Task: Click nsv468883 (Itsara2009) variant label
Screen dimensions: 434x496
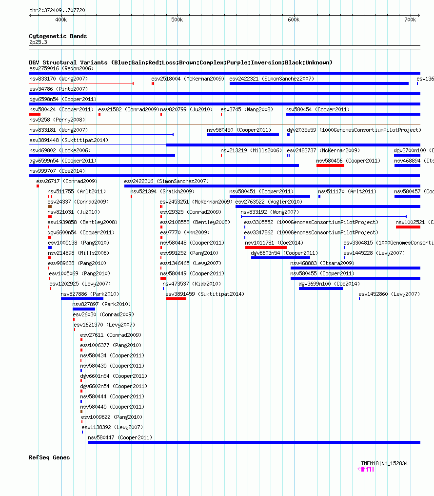Action: click(322, 264)
